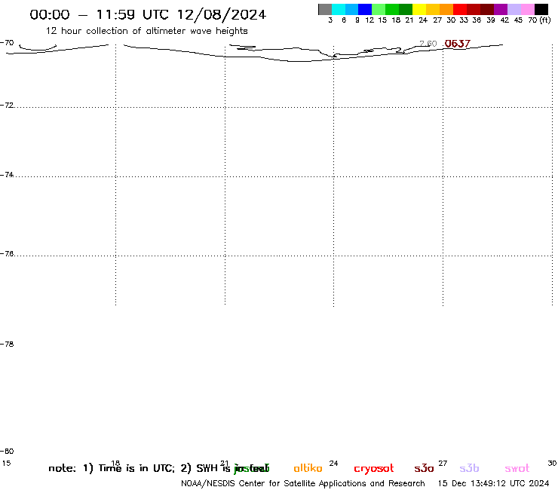Select the dark red swatch between 33 and 36
The width and height of the screenshot is (558, 490).
tap(474, 9)
